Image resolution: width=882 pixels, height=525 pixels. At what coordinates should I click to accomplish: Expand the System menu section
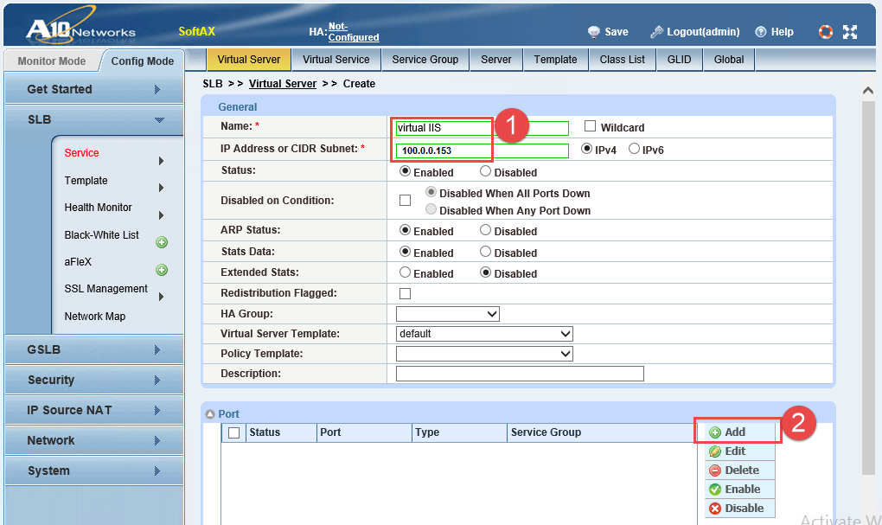click(94, 471)
